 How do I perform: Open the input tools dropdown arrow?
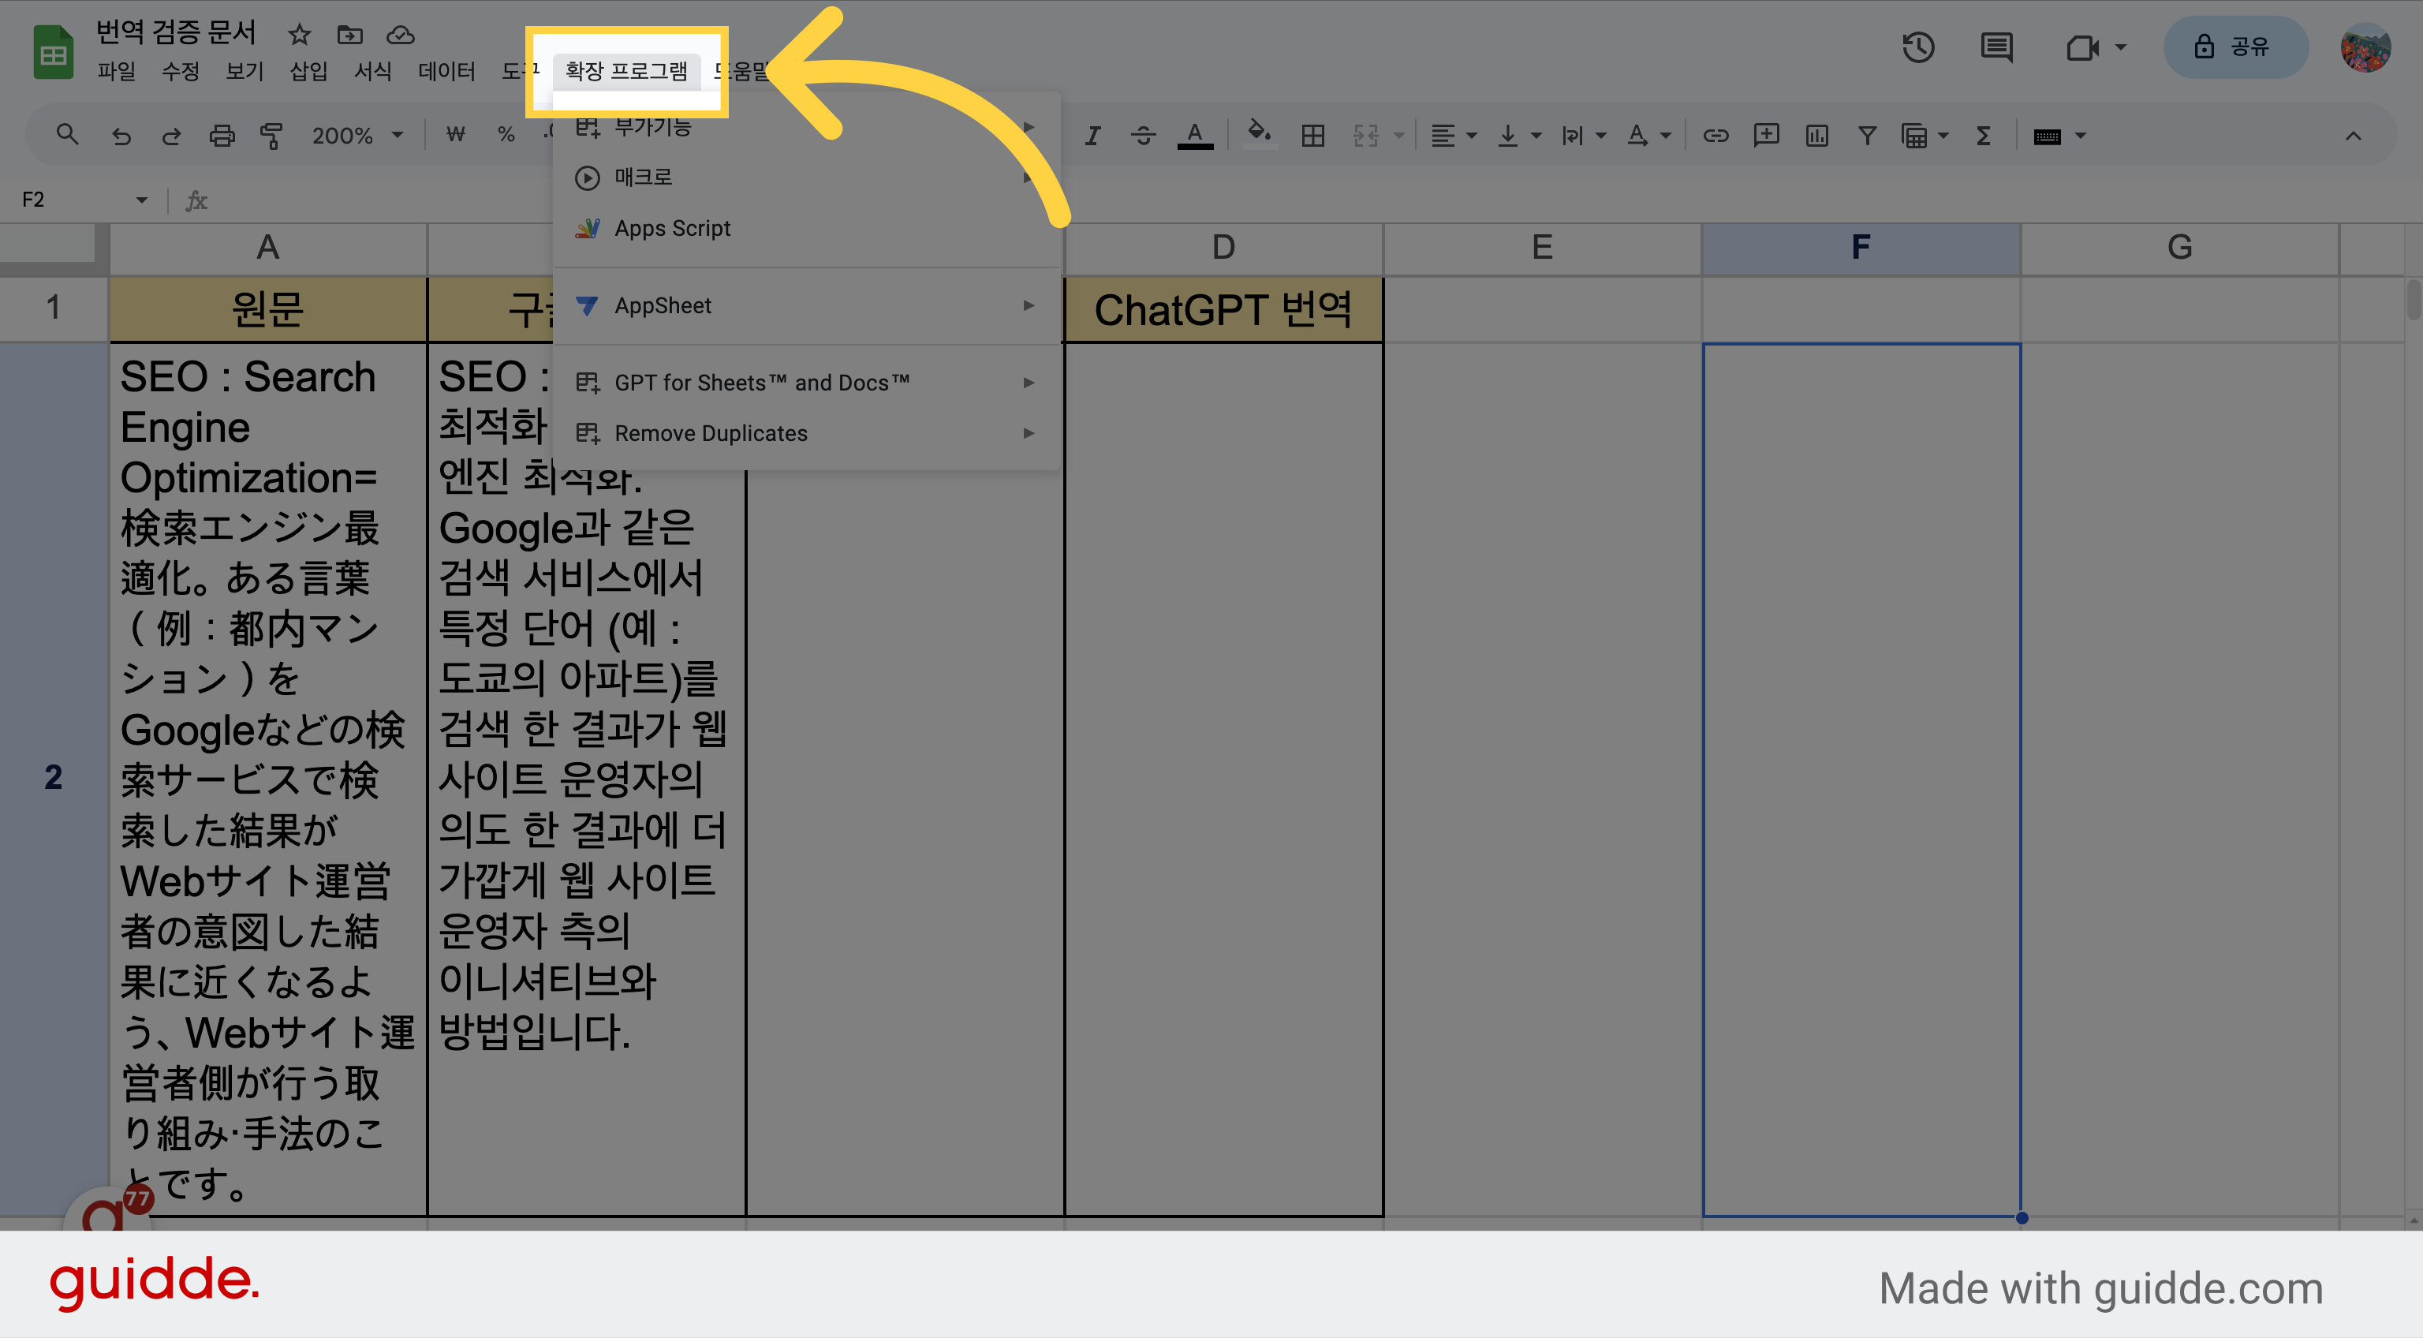tap(2081, 136)
